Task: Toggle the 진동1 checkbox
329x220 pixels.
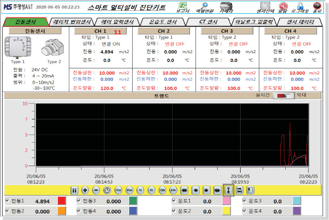Action: [7, 201]
